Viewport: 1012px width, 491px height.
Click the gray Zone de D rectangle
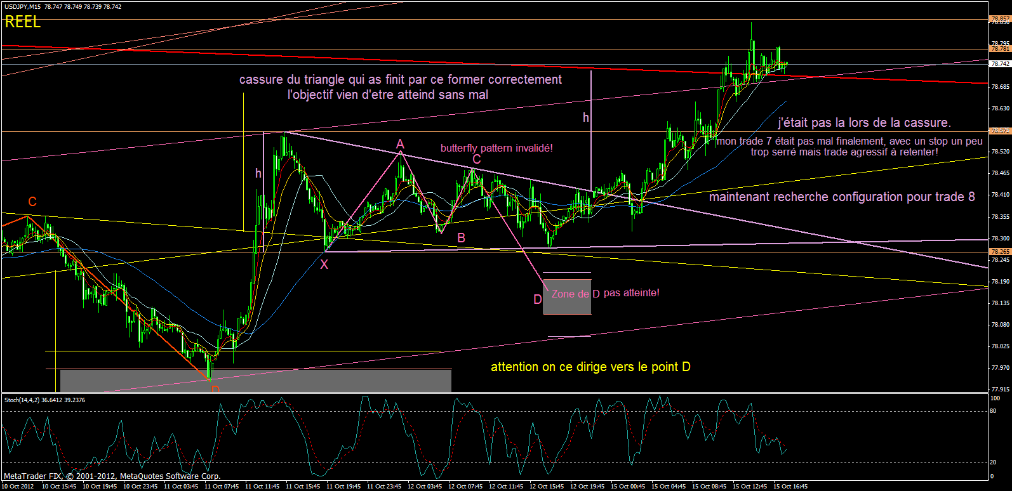pos(567,296)
